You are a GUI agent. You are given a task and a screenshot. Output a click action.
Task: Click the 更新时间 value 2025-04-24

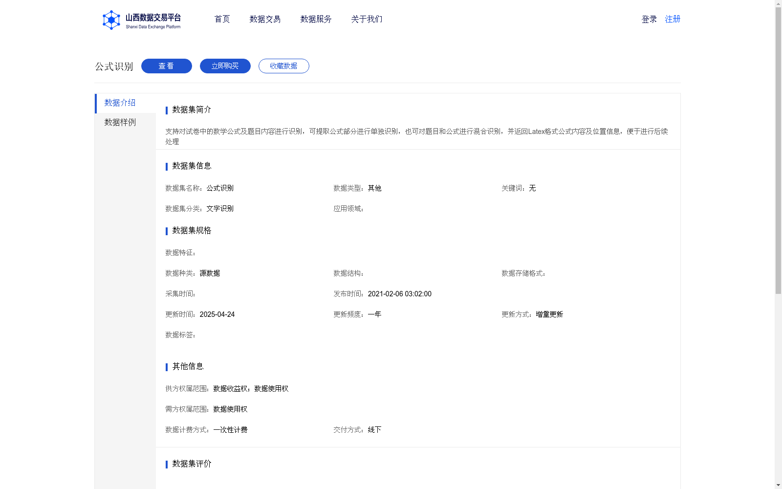[x=217, y=314]
